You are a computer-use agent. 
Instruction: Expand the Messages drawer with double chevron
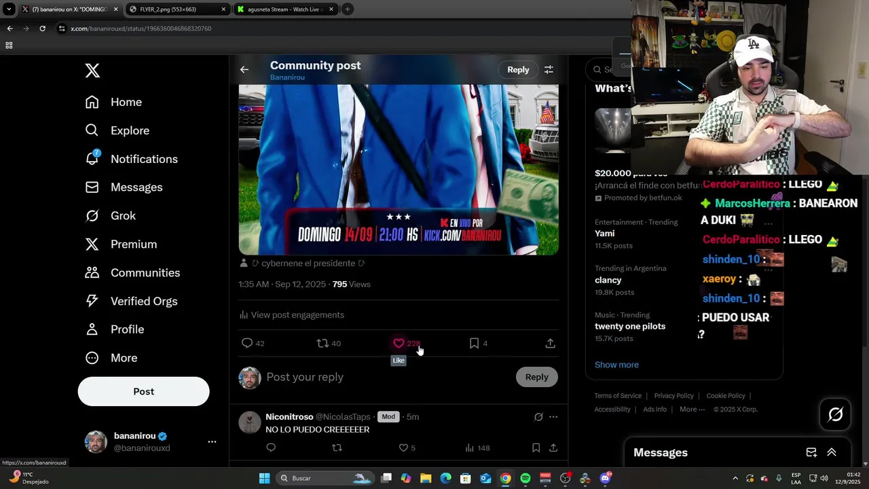[832, 452]
